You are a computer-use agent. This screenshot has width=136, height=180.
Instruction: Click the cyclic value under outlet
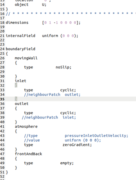tap(68, 113)
